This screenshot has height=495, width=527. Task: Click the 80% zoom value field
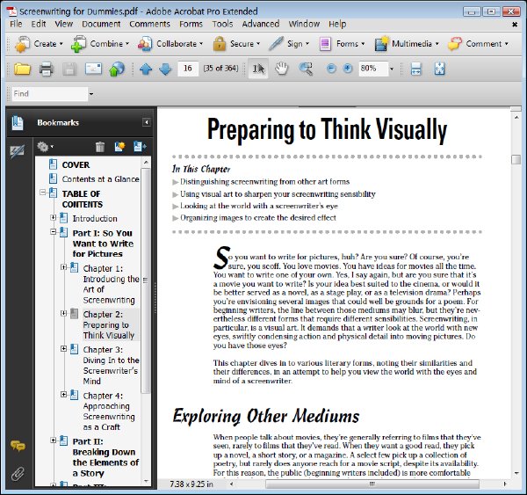pyautogui.click(x=373, y=69)
